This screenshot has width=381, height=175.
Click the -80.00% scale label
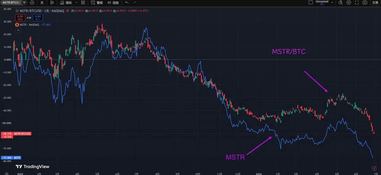pos(7,161)
